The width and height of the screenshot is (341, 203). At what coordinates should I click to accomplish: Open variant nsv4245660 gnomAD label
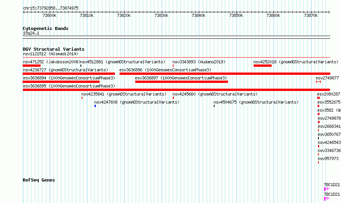[x=215, y=94]
